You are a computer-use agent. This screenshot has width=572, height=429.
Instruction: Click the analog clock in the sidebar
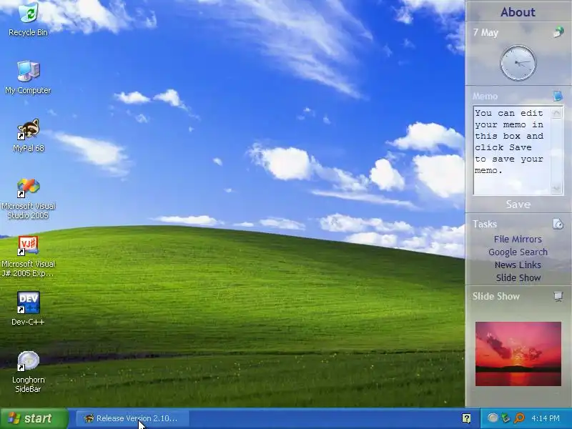tap(518, 63)
